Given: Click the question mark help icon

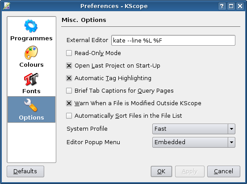Looking at the screenshot, I should coord(222,6).
